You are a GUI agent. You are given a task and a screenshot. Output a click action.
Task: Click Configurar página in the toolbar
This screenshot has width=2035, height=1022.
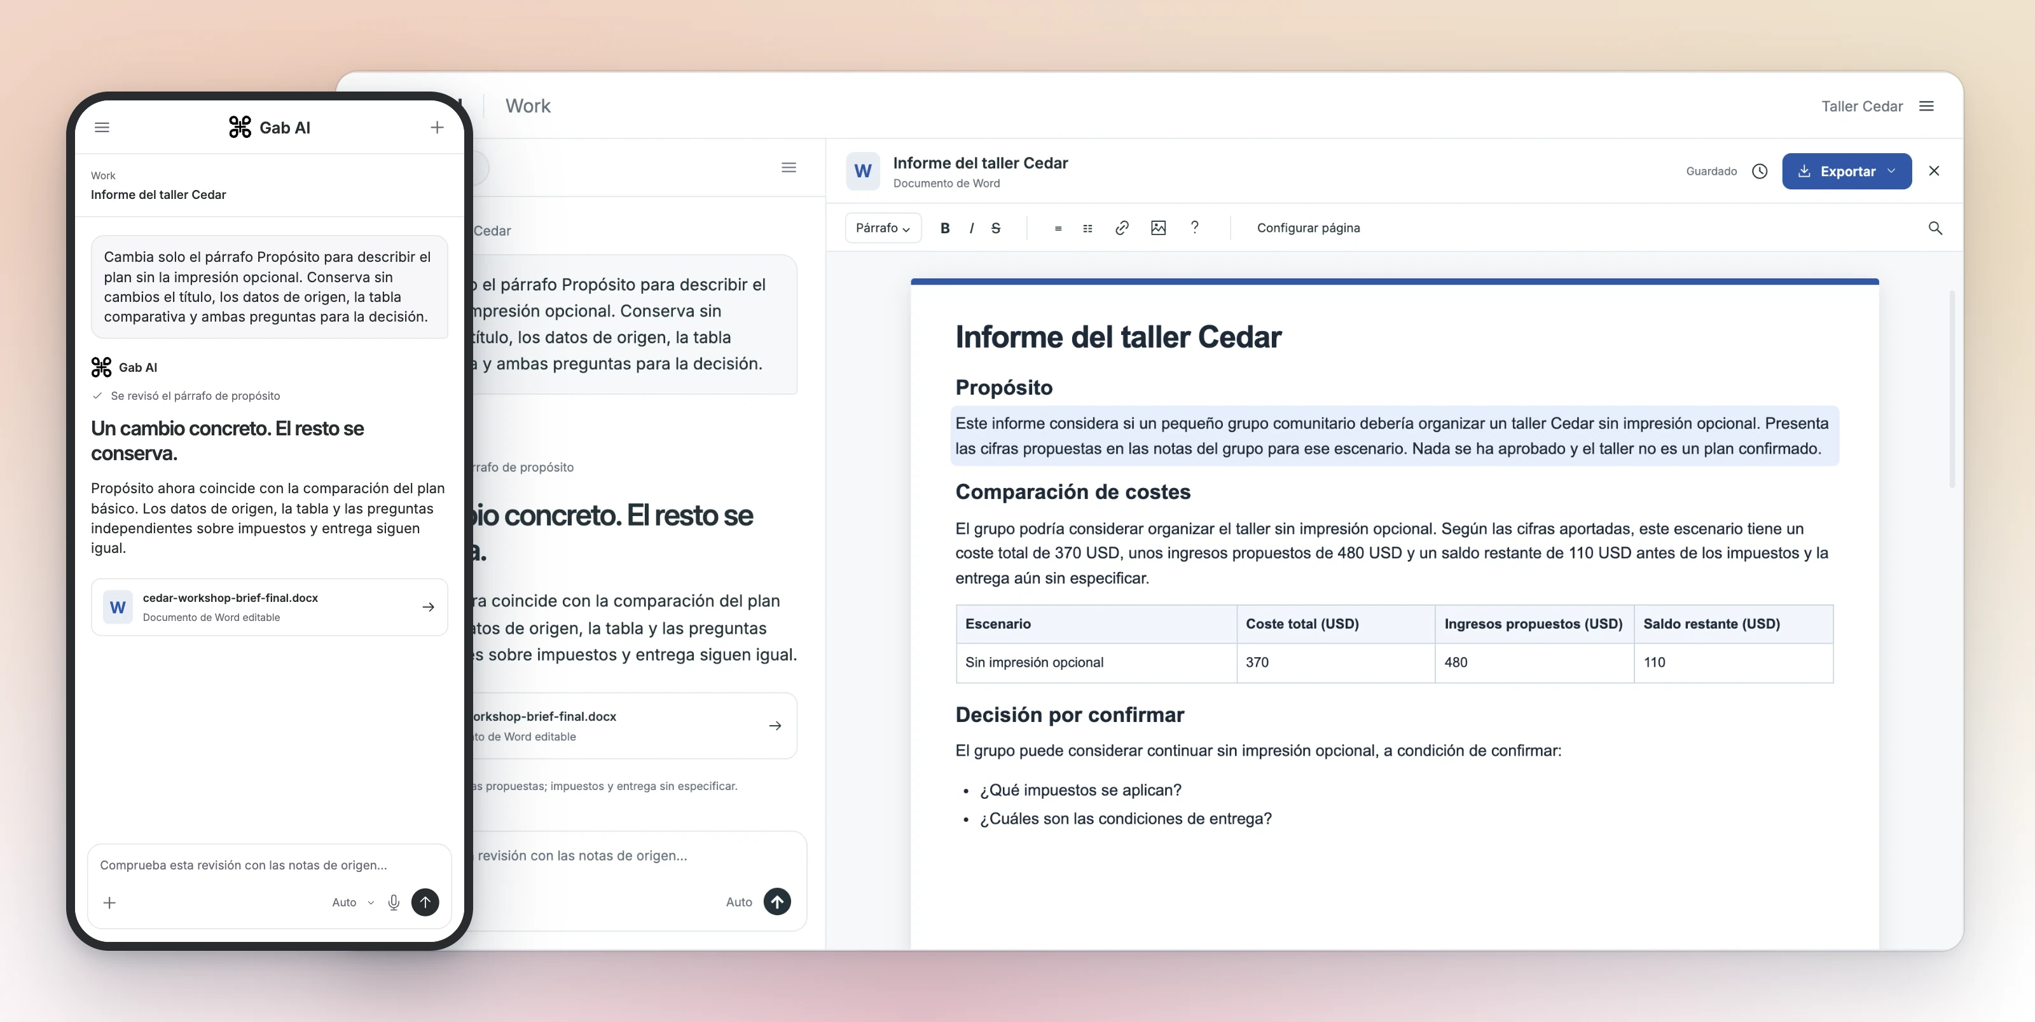coord(1308,228)
